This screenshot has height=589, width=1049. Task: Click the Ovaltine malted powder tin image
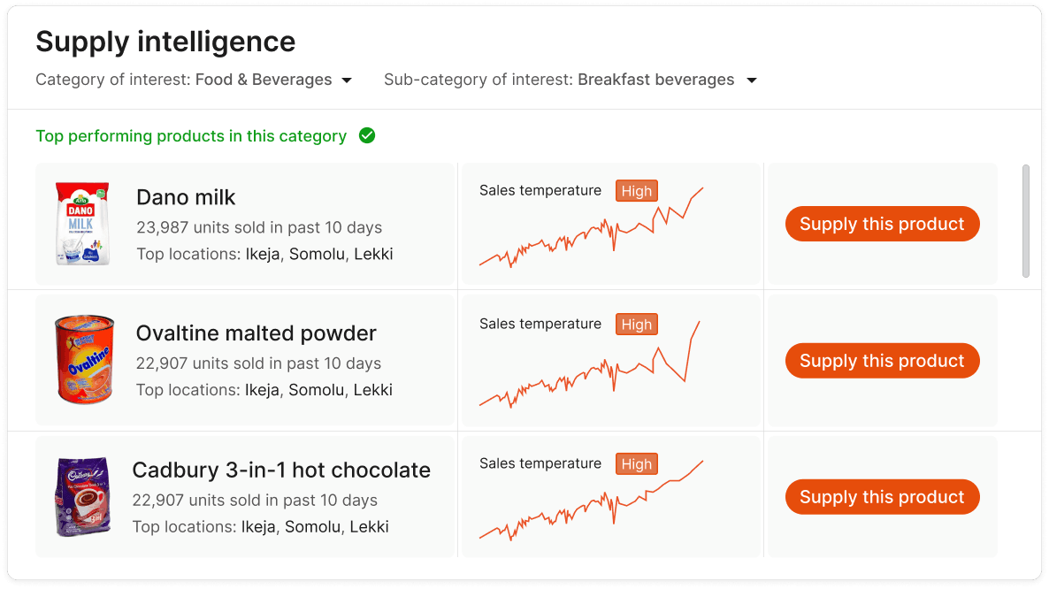84,360
